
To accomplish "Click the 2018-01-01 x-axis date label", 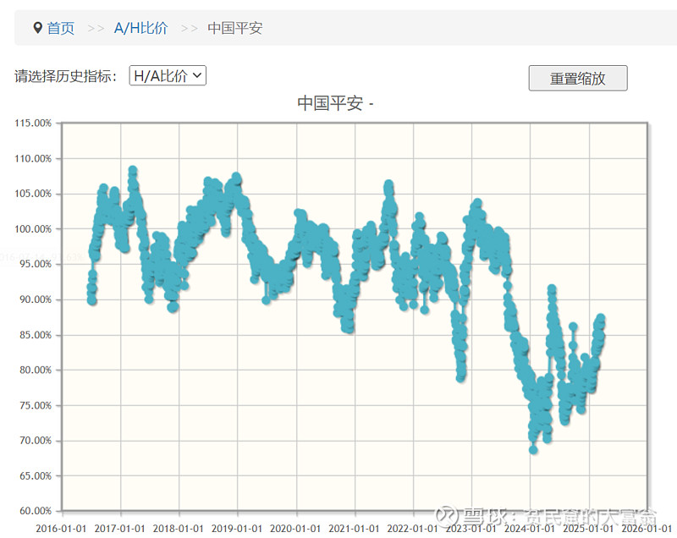I will click(x=179, y=529).
